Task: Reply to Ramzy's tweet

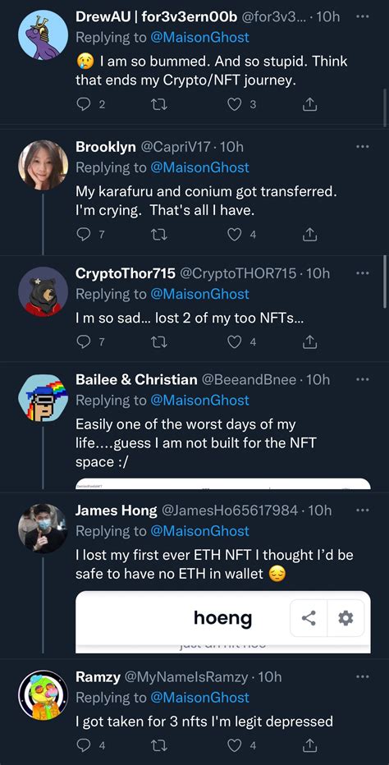Action: click(x=84, y=745)
